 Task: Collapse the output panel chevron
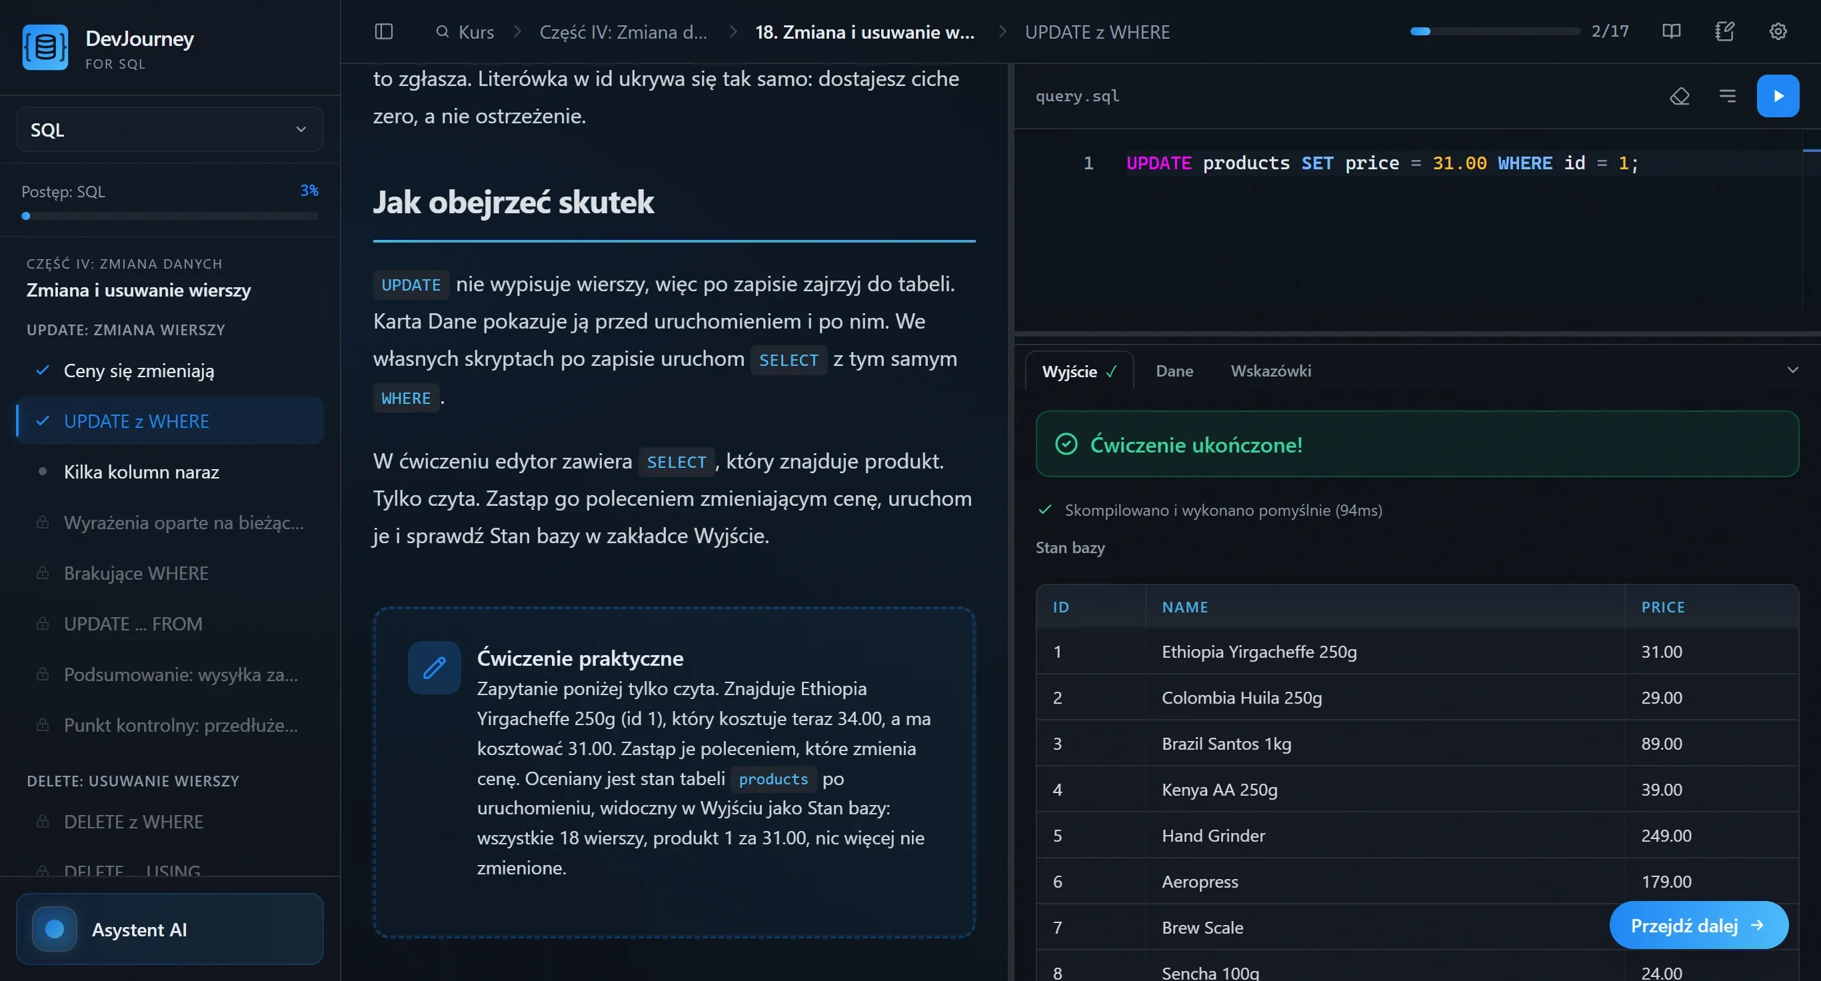[1792, 370]
